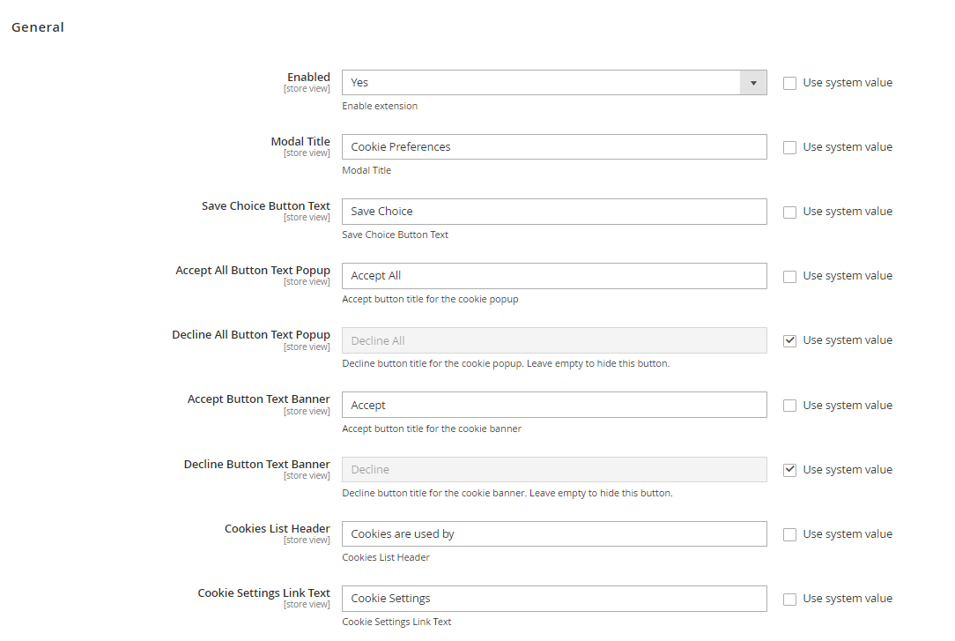Click the Accept All Button Text Popup field
Viewport: 955px width, 641px height.
554,276
